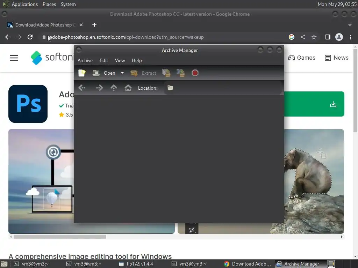358x268 pixels.
Task: Share this page icon in Chrome
Action: tap(303, 37)
